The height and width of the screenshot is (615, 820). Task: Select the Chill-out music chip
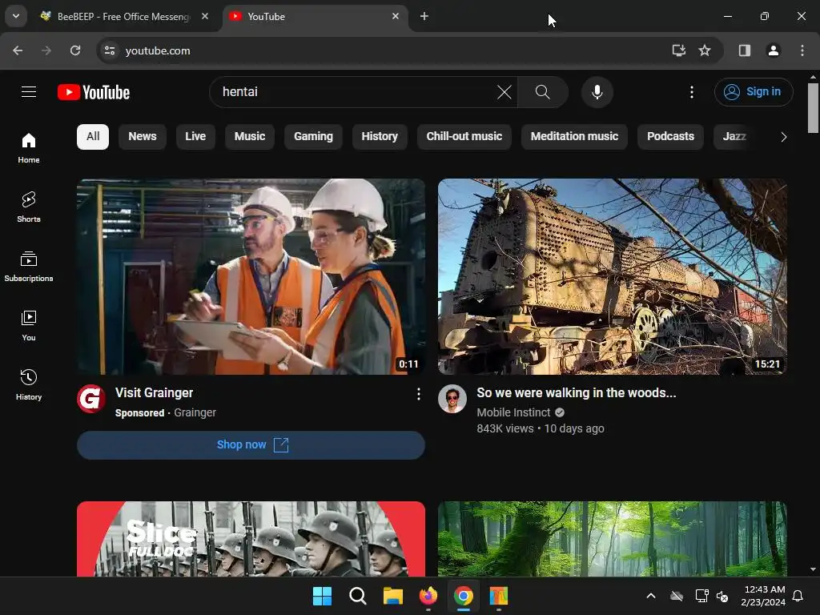(464, 137)
